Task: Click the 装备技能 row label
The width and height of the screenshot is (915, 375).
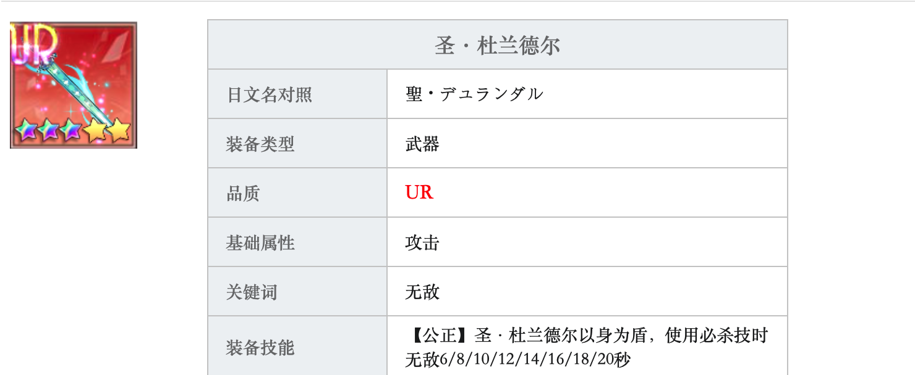Action: (x=260, y=348)
